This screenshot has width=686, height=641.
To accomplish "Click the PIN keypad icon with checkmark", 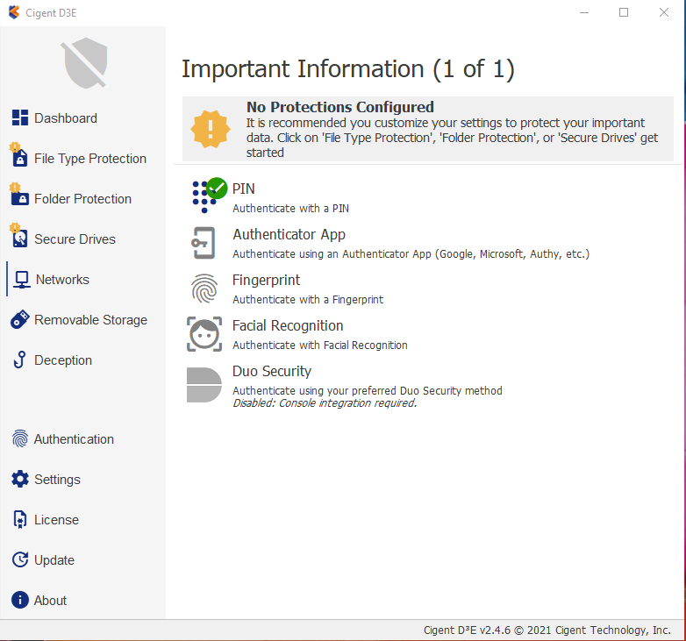I will [210, 196].
